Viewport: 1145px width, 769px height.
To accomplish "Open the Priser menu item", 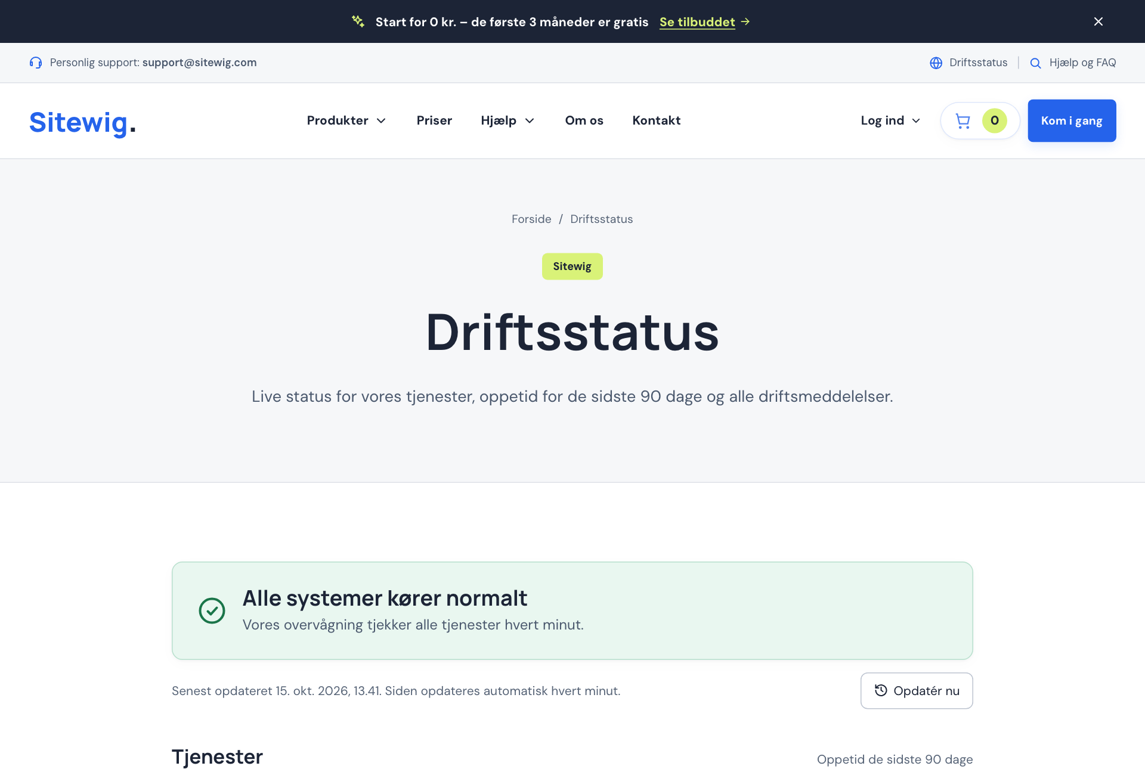I will click(x=434, y=120).
